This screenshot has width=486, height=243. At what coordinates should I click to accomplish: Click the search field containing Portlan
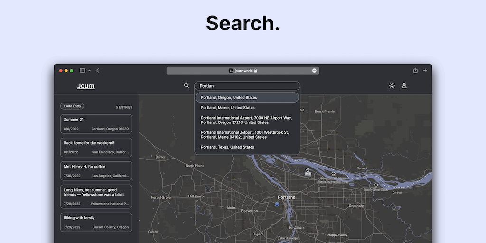[247, 86]
